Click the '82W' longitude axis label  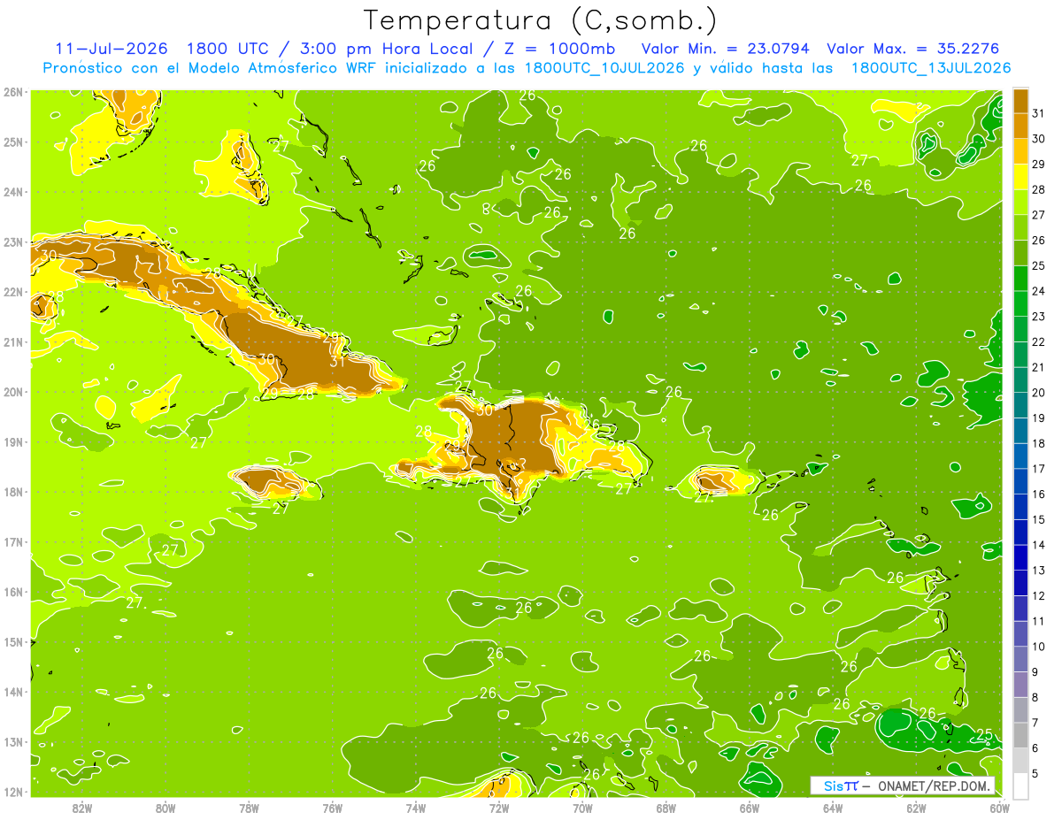(82, 808)
